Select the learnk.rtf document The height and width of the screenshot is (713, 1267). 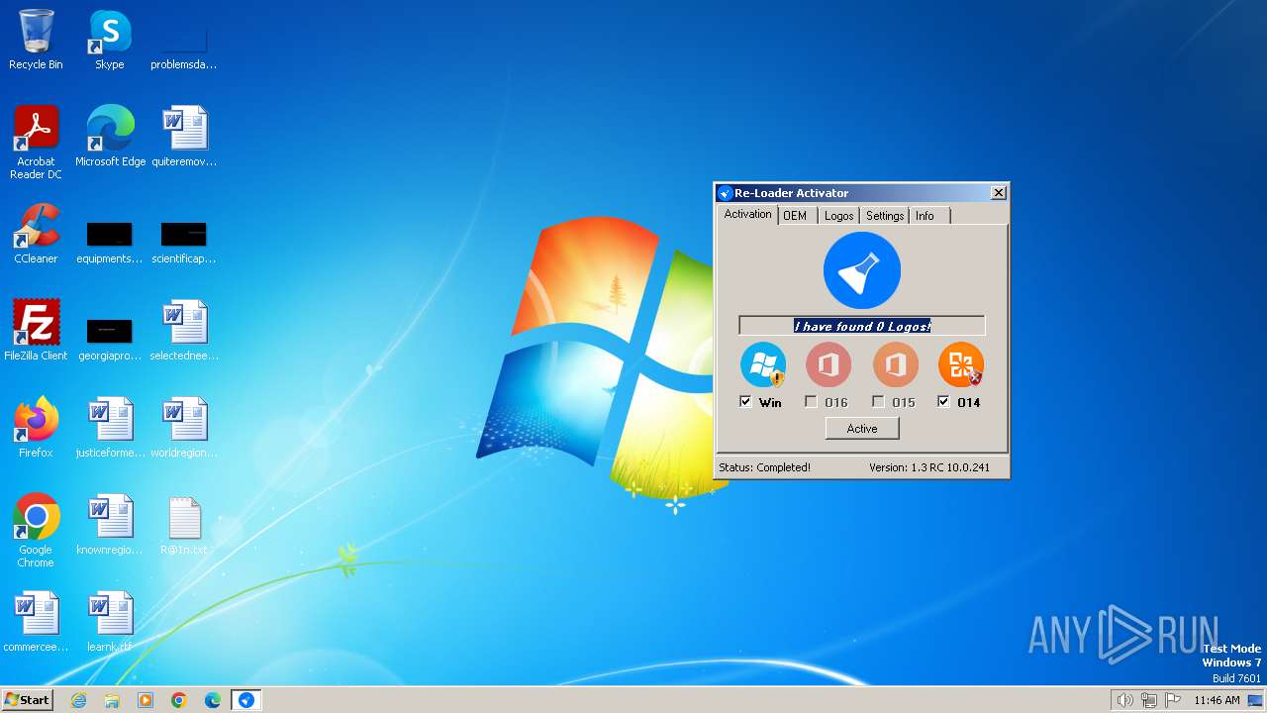(110, 622)
